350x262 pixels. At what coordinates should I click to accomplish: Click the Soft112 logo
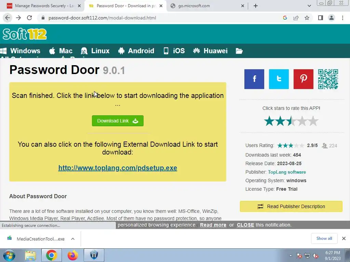(25, 34)
